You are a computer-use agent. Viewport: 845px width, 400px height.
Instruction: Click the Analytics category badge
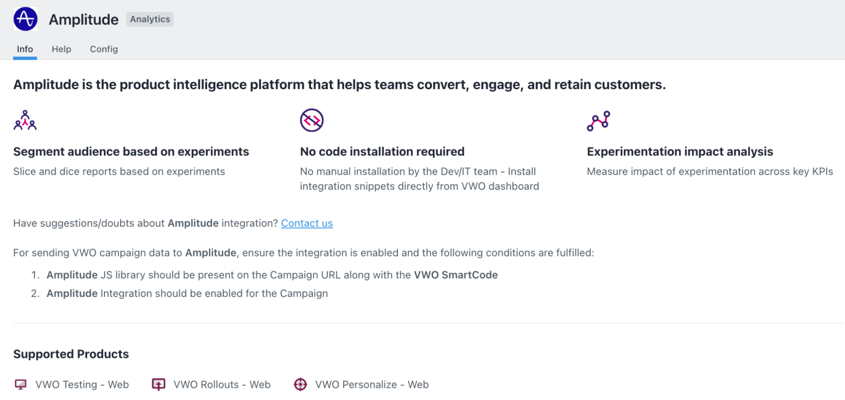point(150,19)
